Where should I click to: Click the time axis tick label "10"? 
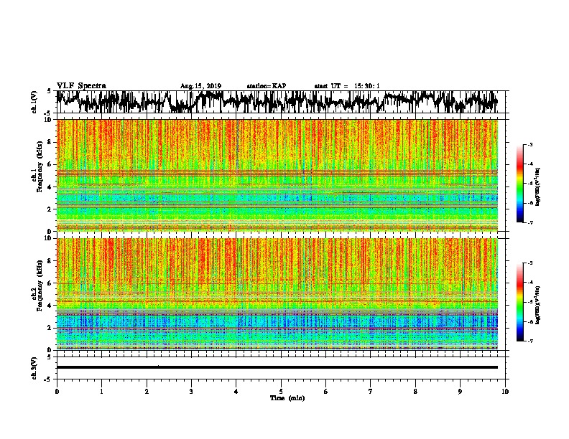tap(505, 391)
